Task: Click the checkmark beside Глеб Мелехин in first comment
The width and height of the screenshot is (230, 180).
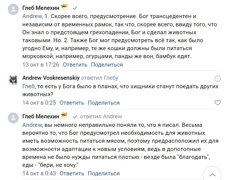Action: (75, 8)
